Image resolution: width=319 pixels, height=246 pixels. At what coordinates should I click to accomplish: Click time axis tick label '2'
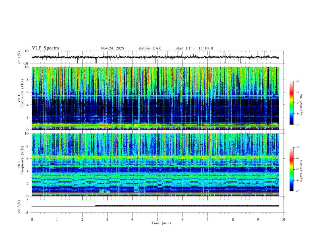(82, 219)
